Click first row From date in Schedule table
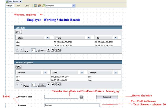 [x=63, y=42]
